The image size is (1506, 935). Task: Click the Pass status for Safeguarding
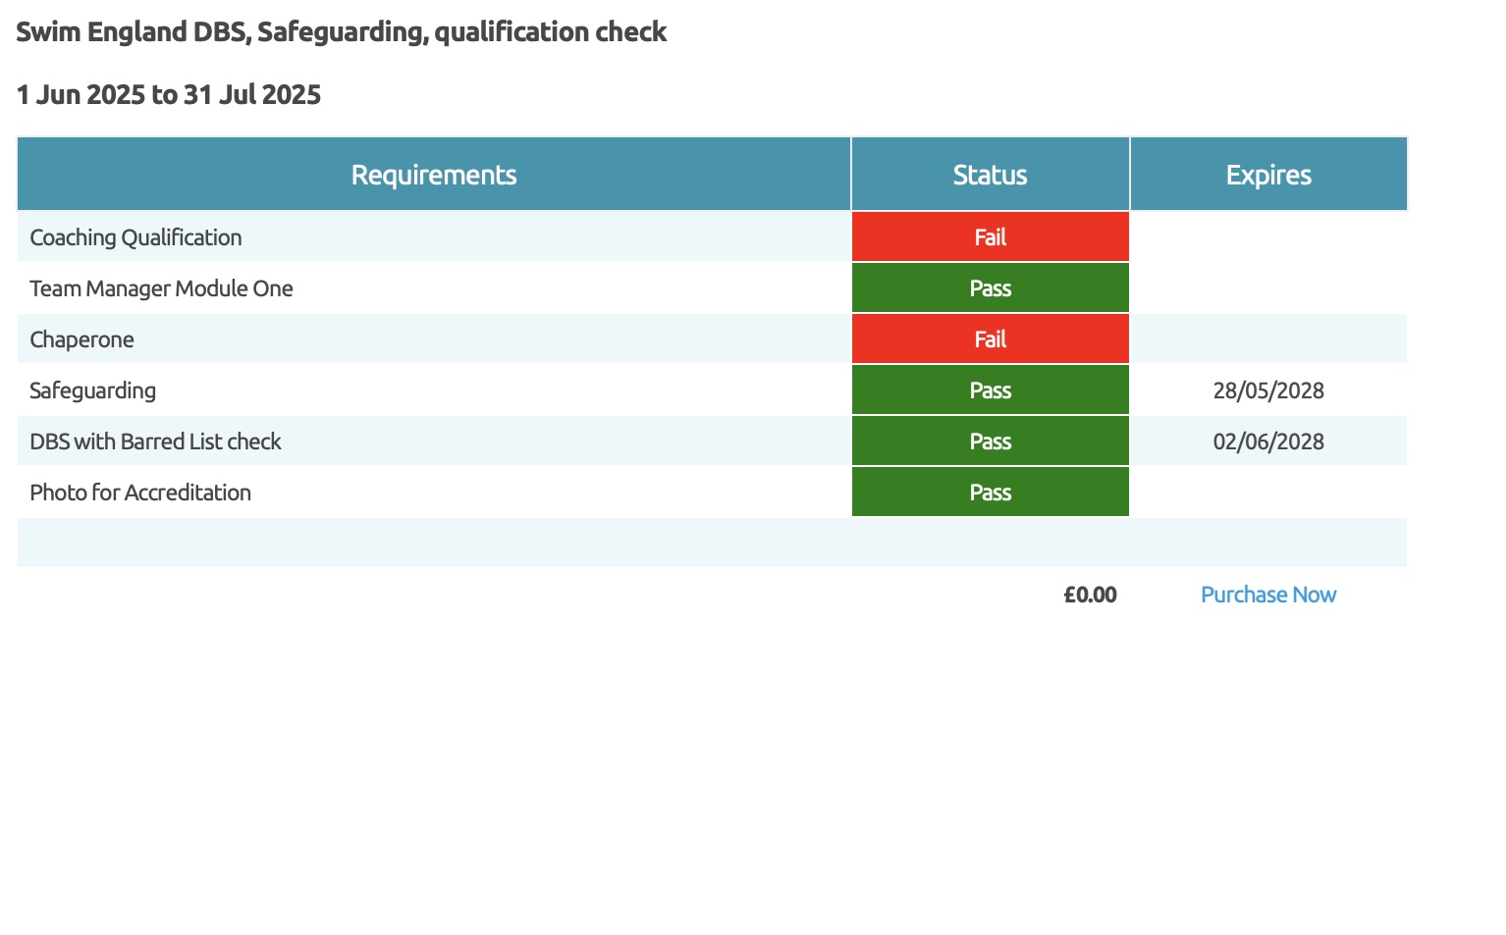tap(990, 390)
